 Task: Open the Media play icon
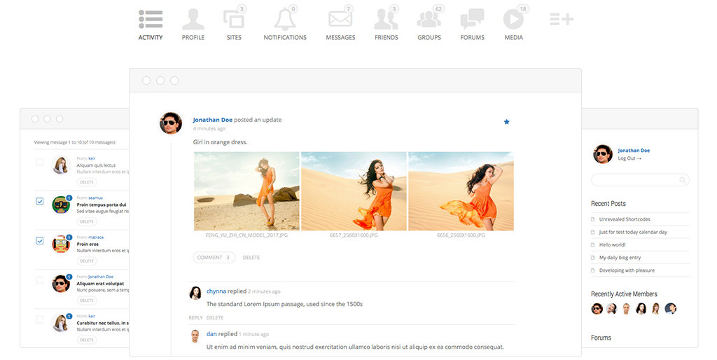pyautogui.click(x=513, y=20)
